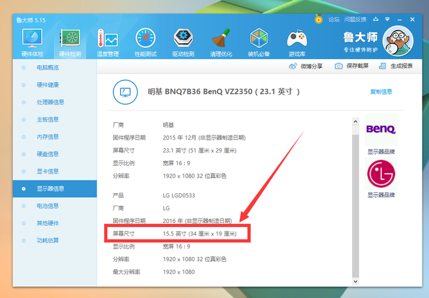Screen dimensions: 429x298
Task: Select 硬件检测 hardware detection tab
Action: [x=70, y=42]
